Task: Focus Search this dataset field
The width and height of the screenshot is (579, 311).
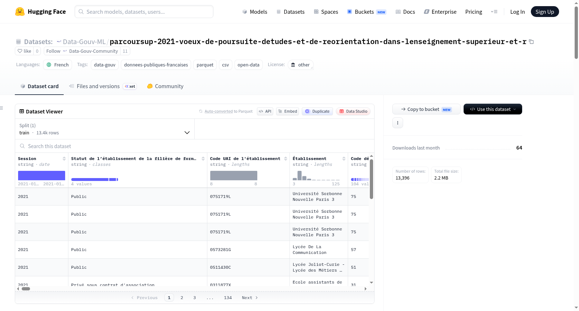Action: pyautogui.click(x=195, y=146)
